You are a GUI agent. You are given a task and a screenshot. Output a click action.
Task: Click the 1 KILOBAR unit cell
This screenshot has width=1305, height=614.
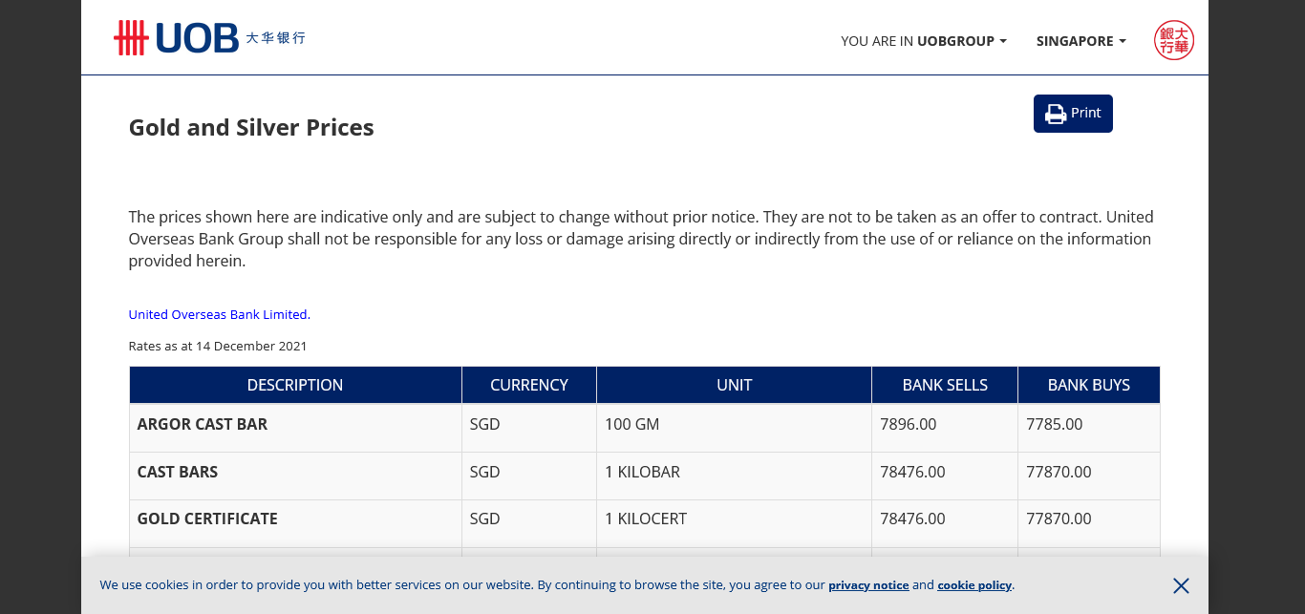(x=642, y=472)
